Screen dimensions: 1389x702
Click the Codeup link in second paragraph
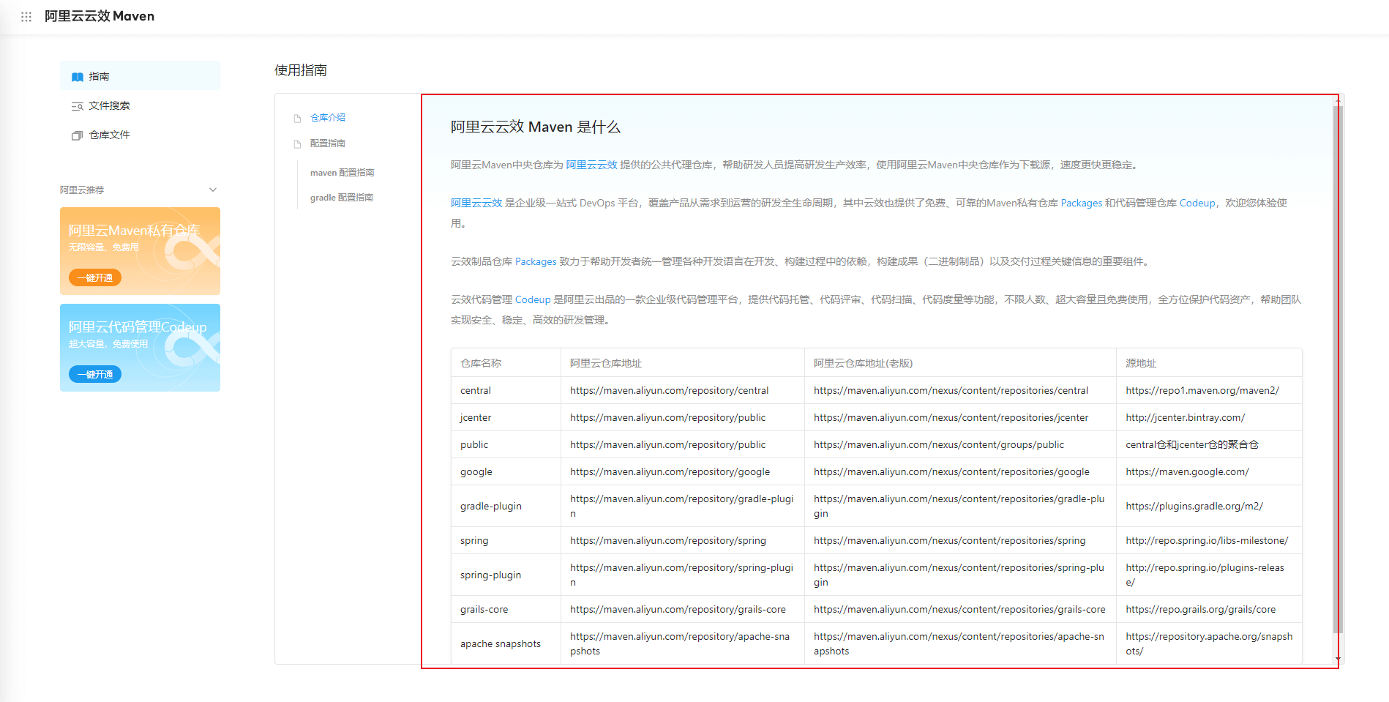[1197, 203]
